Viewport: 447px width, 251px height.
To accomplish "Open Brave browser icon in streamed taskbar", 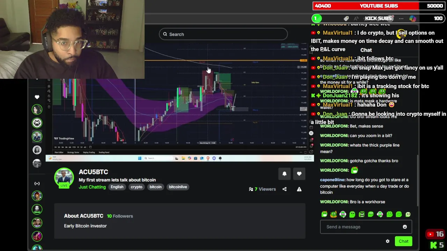I will [208, 158].
